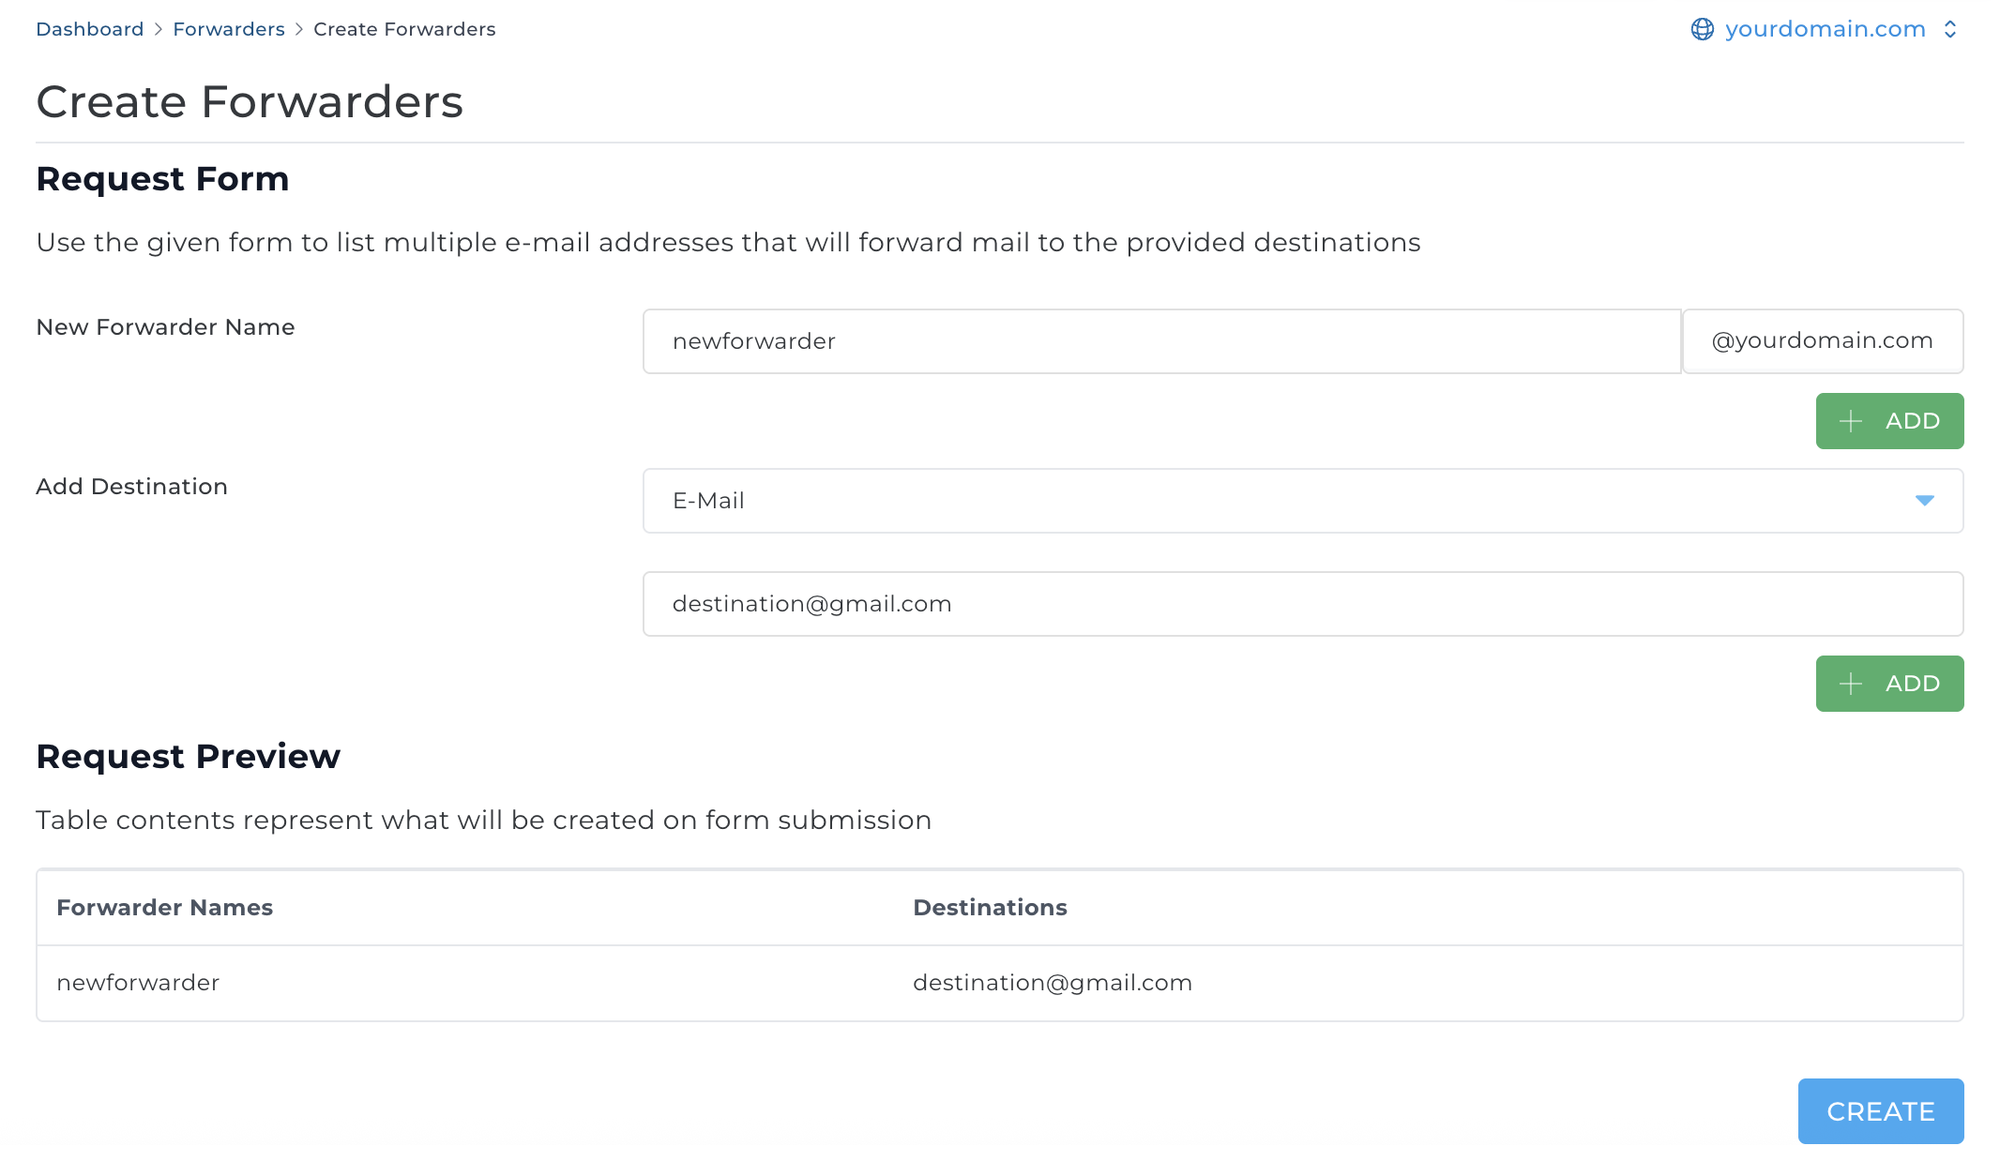
Task: Submit the form with CREATE button
Action: point(1881,1111)
